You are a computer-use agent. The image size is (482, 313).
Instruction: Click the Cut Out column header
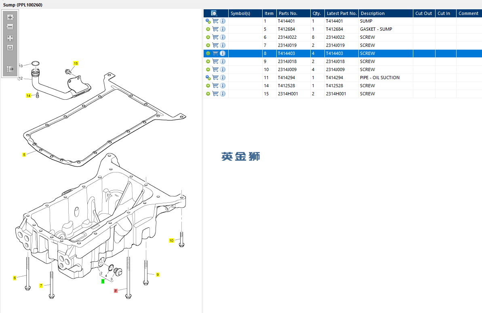[424, 13]
